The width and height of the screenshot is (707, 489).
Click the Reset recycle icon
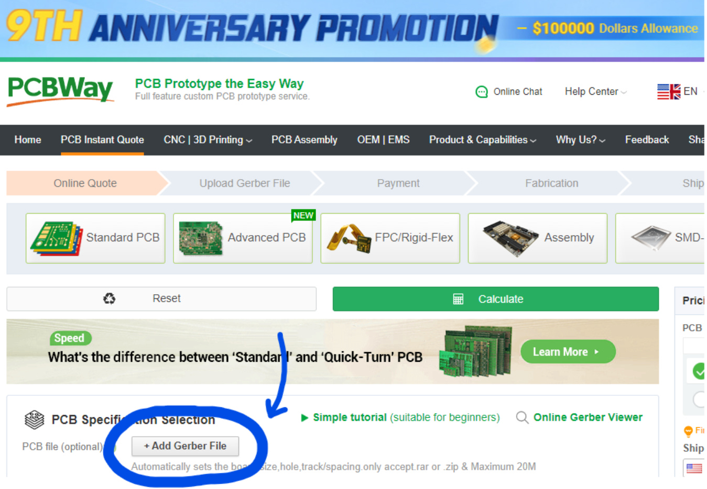click(x=109, y=298)
